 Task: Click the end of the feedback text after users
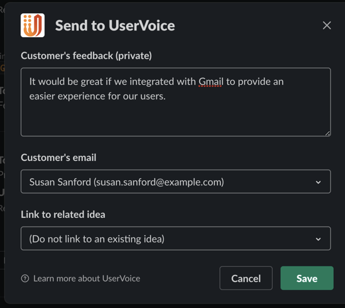pyautogui.click(x=166, y=96)
